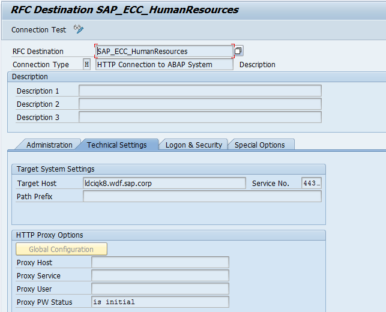
Task: Click the Target Host field
Action: pos(164,183)
